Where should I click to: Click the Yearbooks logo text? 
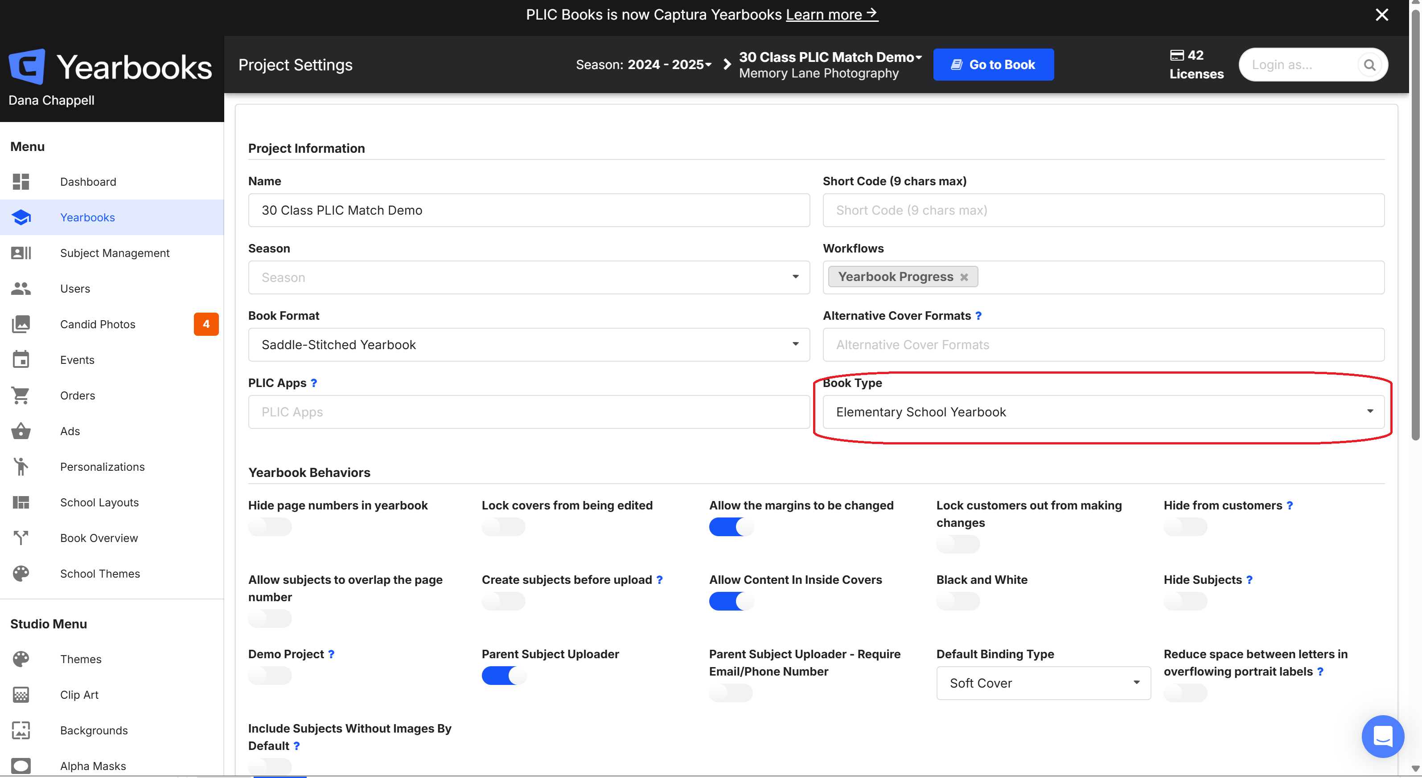134,67
